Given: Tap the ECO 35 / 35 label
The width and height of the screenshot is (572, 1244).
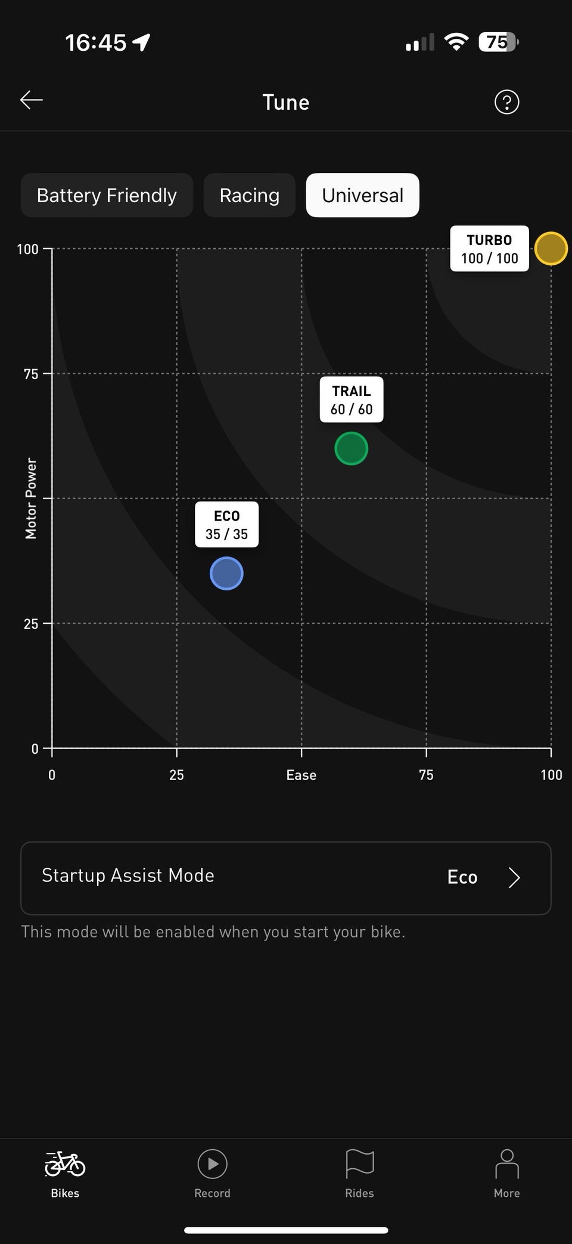Looking at the screenshot, I should [x=226, y=525].
